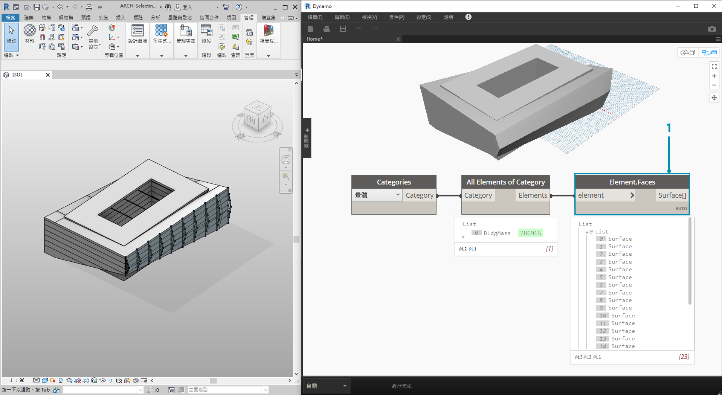Click the Dynamo pan mode icon
Screen dimensions: 722x395
(714, 98)
